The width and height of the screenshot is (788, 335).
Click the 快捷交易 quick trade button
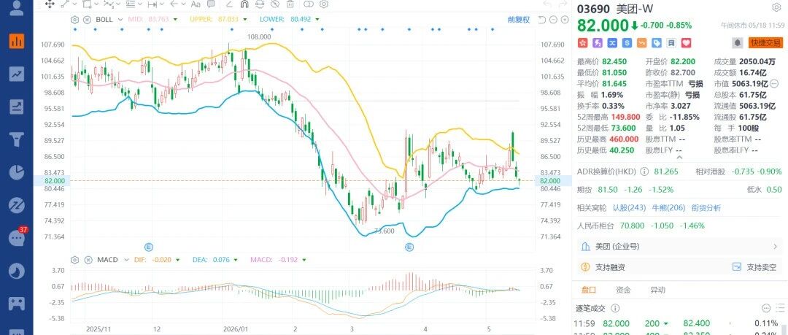click(x=765, y=43)
